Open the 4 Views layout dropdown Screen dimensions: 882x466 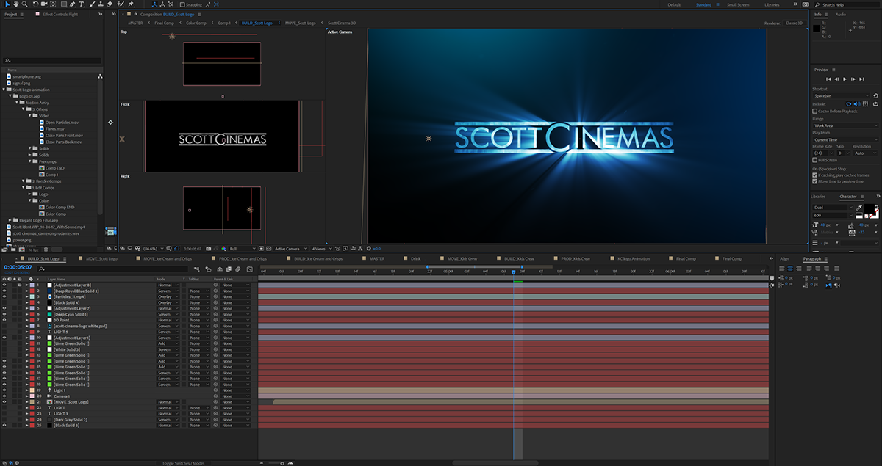pyautogui.click(x=322, y=249)
